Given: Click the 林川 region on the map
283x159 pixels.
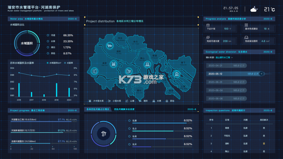Looking at the screenshot, I should [136, 42].
